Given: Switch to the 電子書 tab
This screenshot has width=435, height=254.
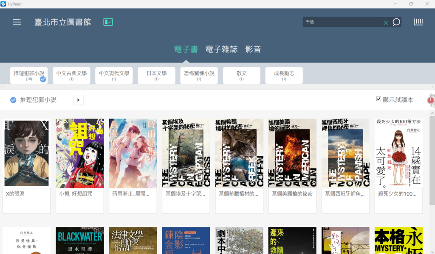Looking at the screenshot, I should tap(186, 49).
